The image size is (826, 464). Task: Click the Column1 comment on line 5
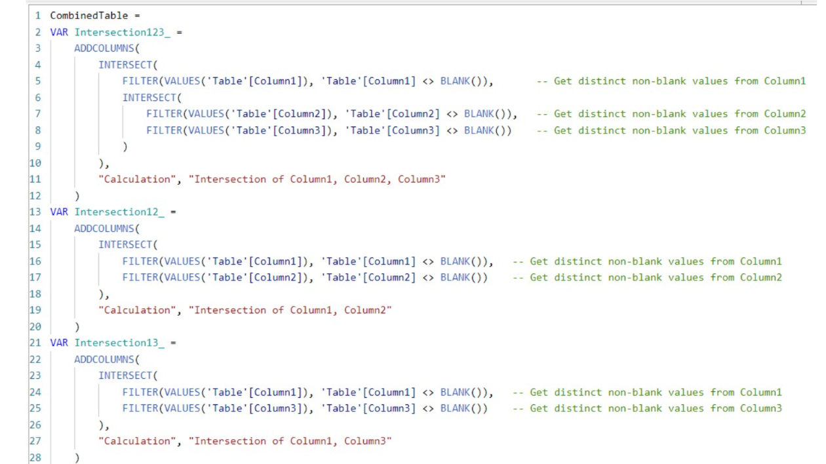click(x=671, y=81)
